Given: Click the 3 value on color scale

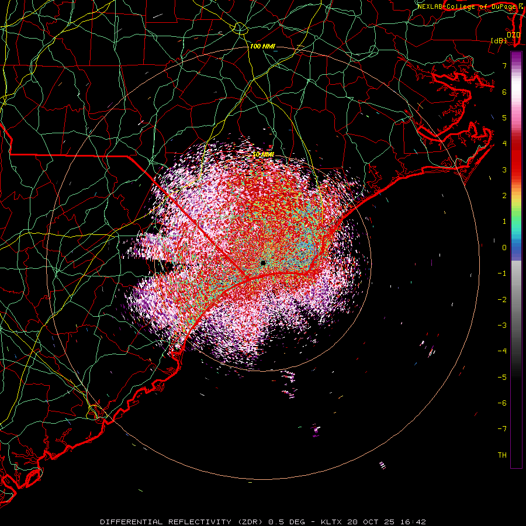Looking at the screenshot, I should [x=504, y=169].
